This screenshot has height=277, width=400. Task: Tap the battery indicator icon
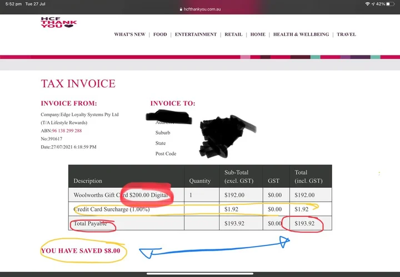click(391, 4)
